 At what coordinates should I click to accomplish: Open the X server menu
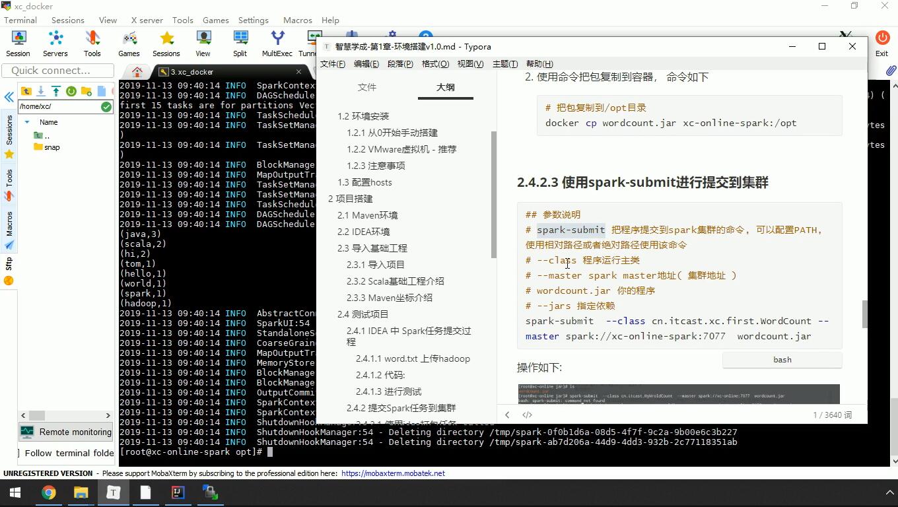click(147, 20)
